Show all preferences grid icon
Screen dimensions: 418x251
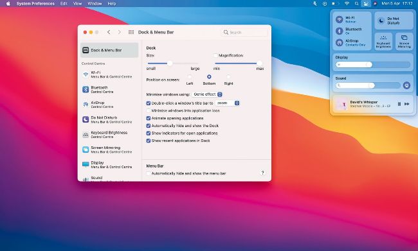click(131, 32)
